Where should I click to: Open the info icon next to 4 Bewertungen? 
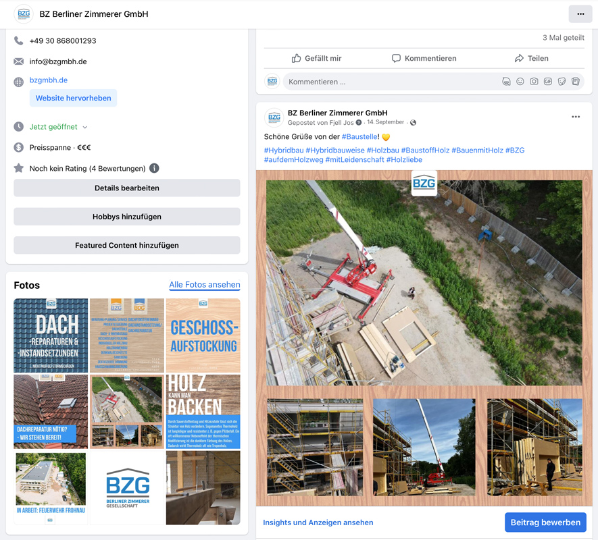pos(154,168)
